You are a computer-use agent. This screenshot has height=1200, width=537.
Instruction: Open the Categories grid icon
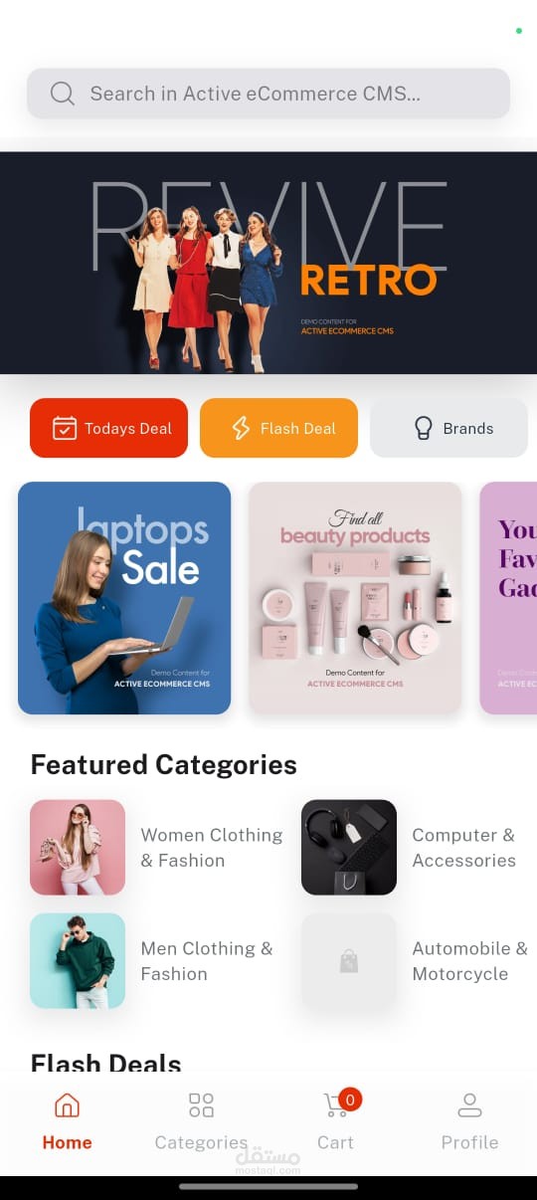201,1105
